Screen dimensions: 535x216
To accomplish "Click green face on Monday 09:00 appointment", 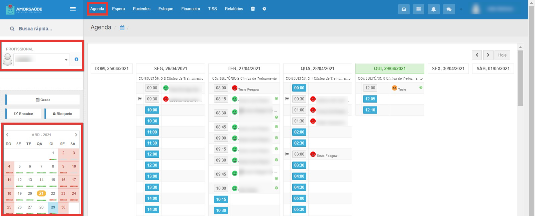I will [x=166, y=88].
